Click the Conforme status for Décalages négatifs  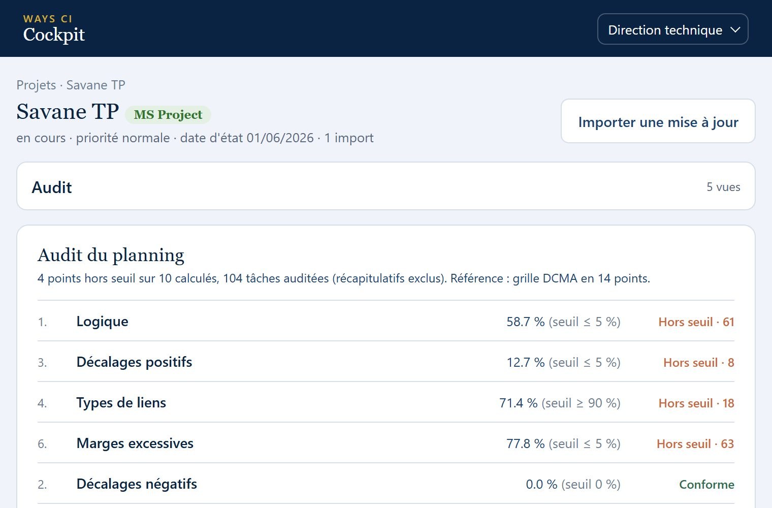(706, 485)
